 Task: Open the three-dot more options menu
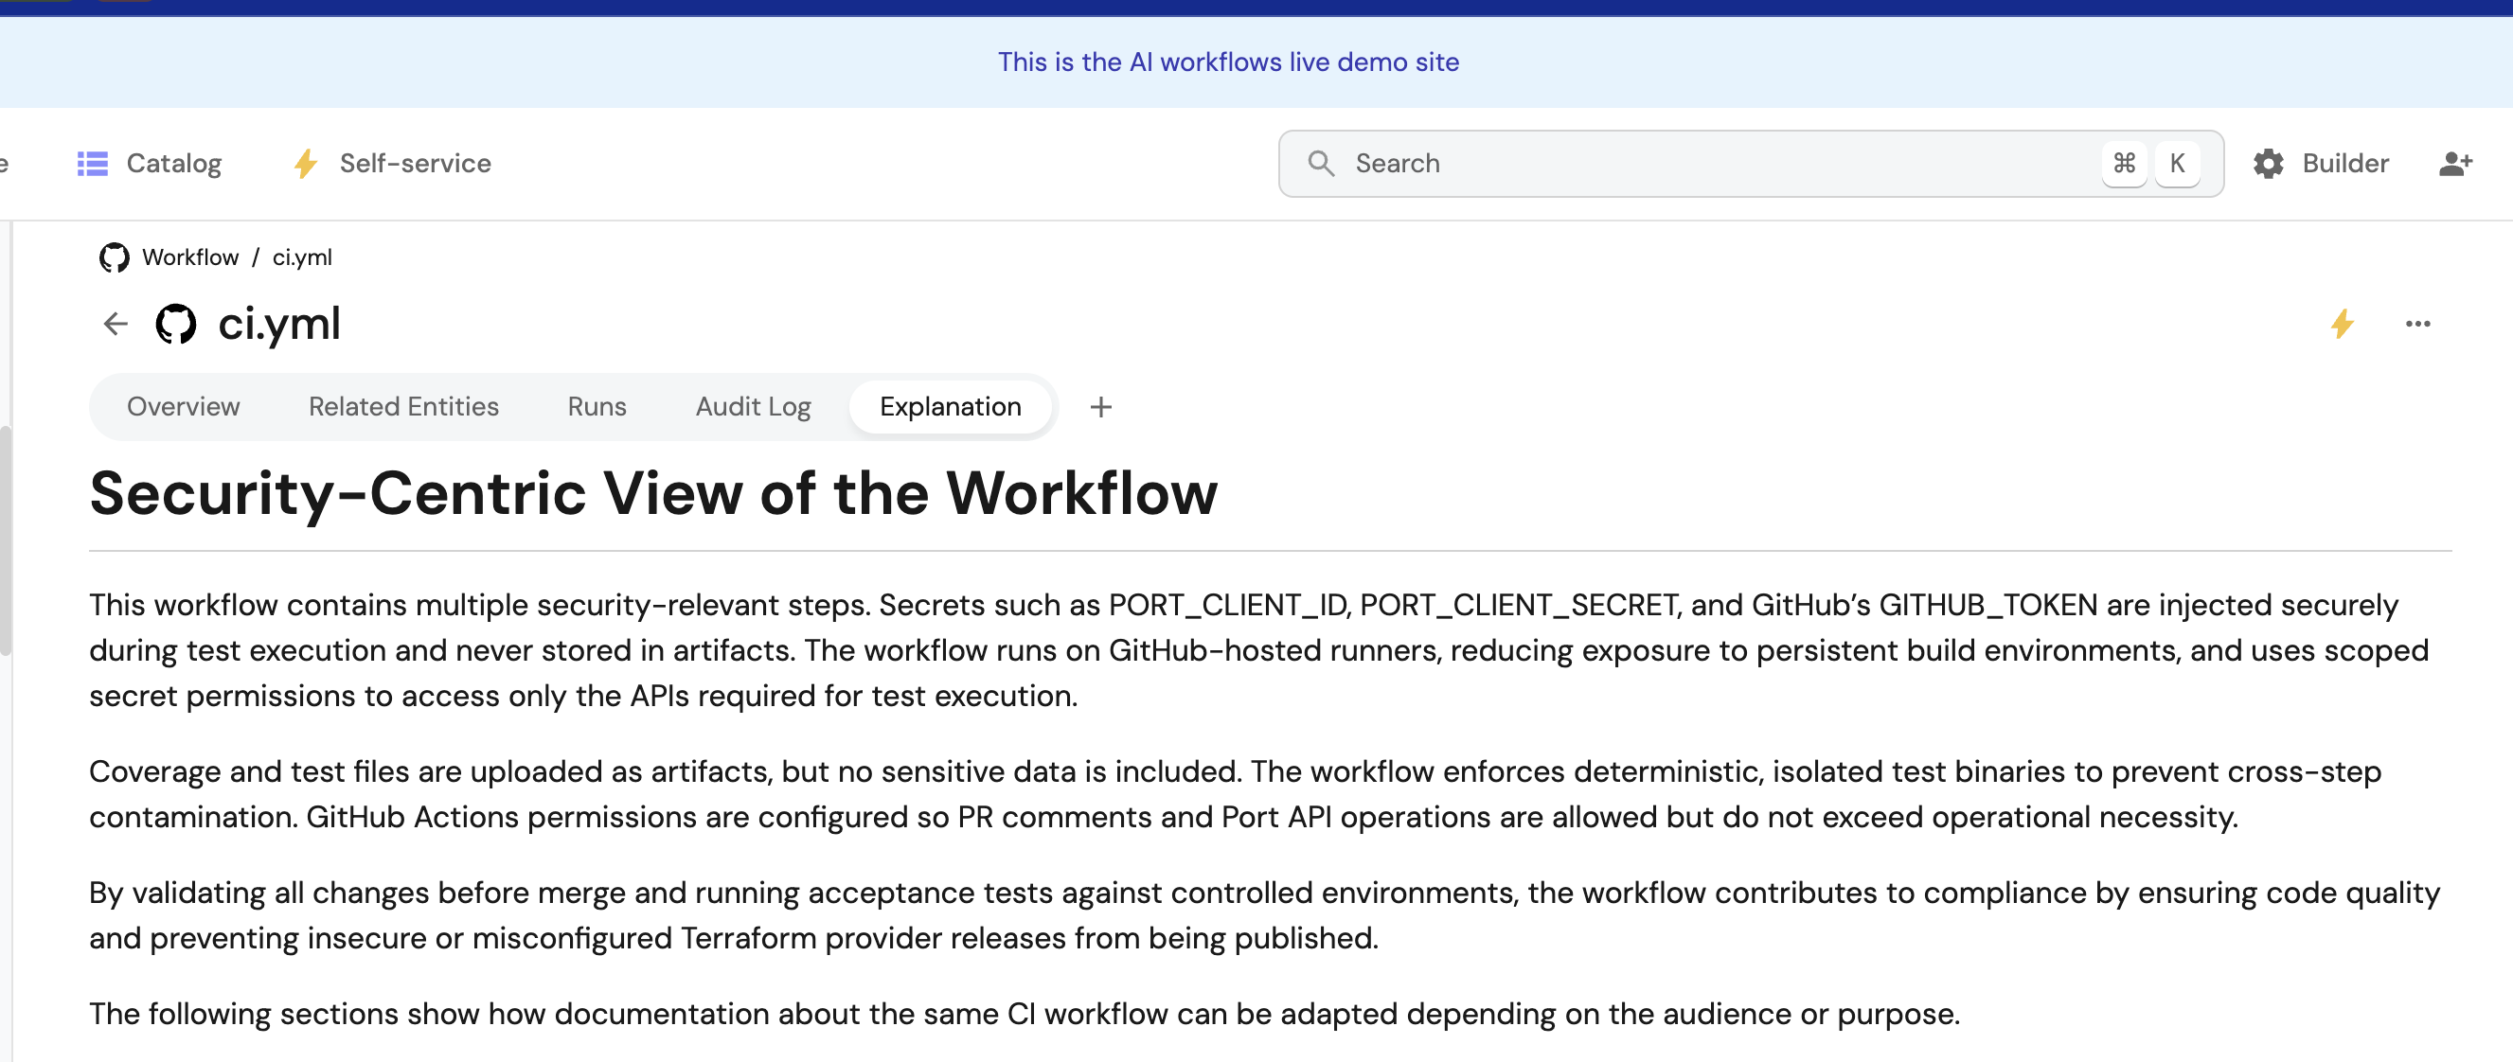click(x=2417, y=324)
